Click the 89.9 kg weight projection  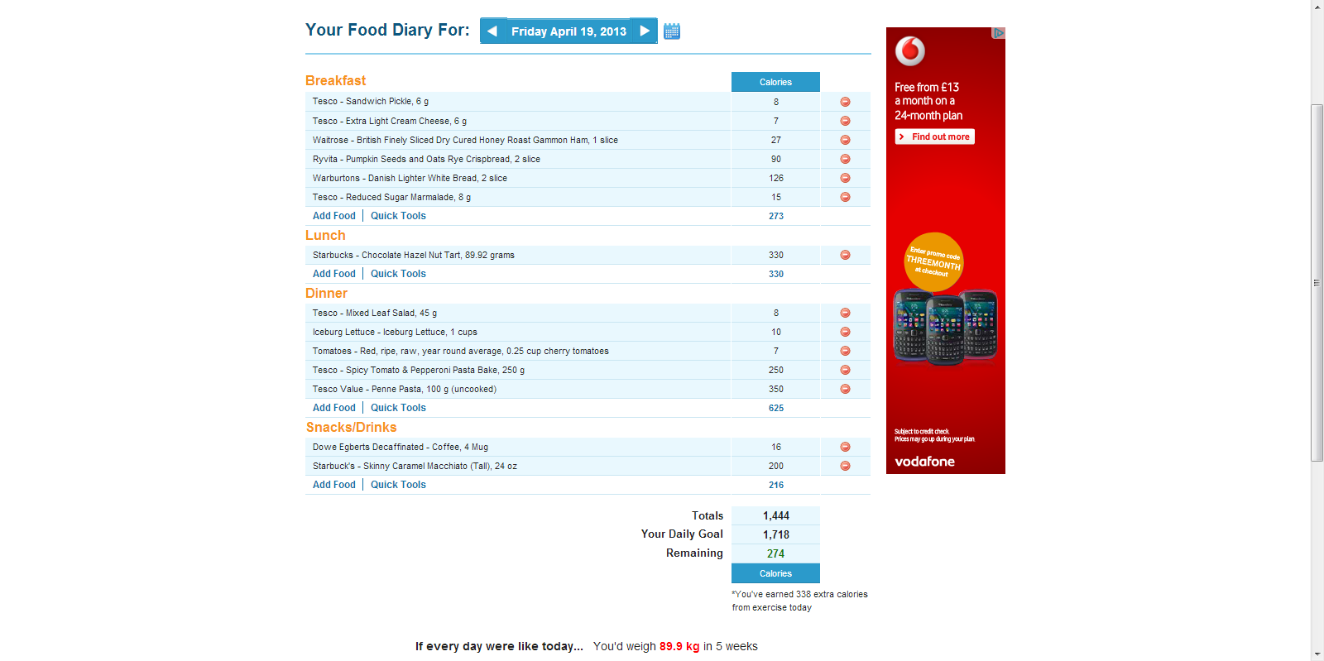click(x=679, y=646)
